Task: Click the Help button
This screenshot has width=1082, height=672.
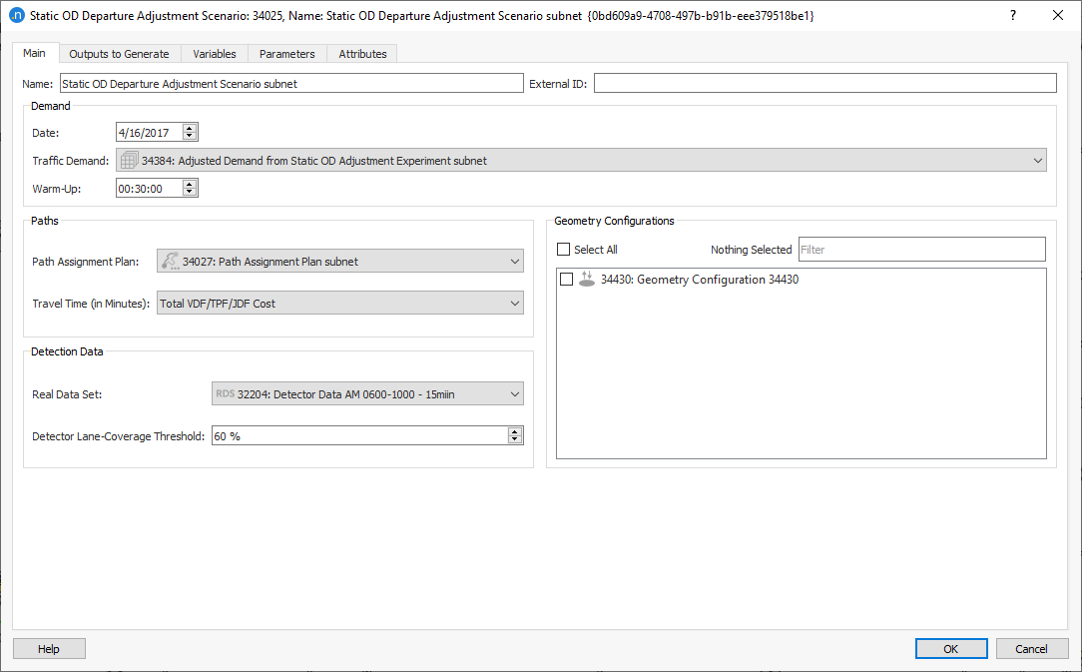Action: [48, 648]
